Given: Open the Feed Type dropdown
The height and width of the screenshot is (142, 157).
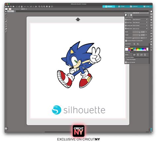Looking at the screenshot, I should (140, 22).
